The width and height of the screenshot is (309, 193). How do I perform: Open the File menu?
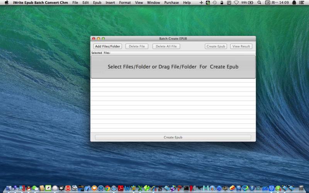tap(75, 3)
